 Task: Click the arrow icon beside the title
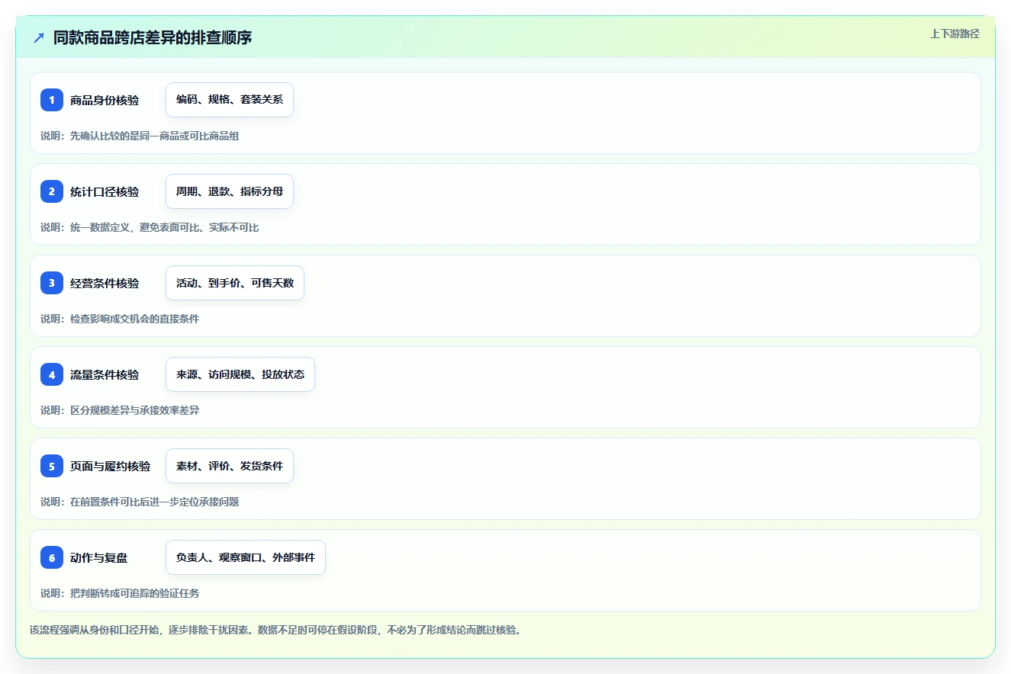(x=39, y=37)
